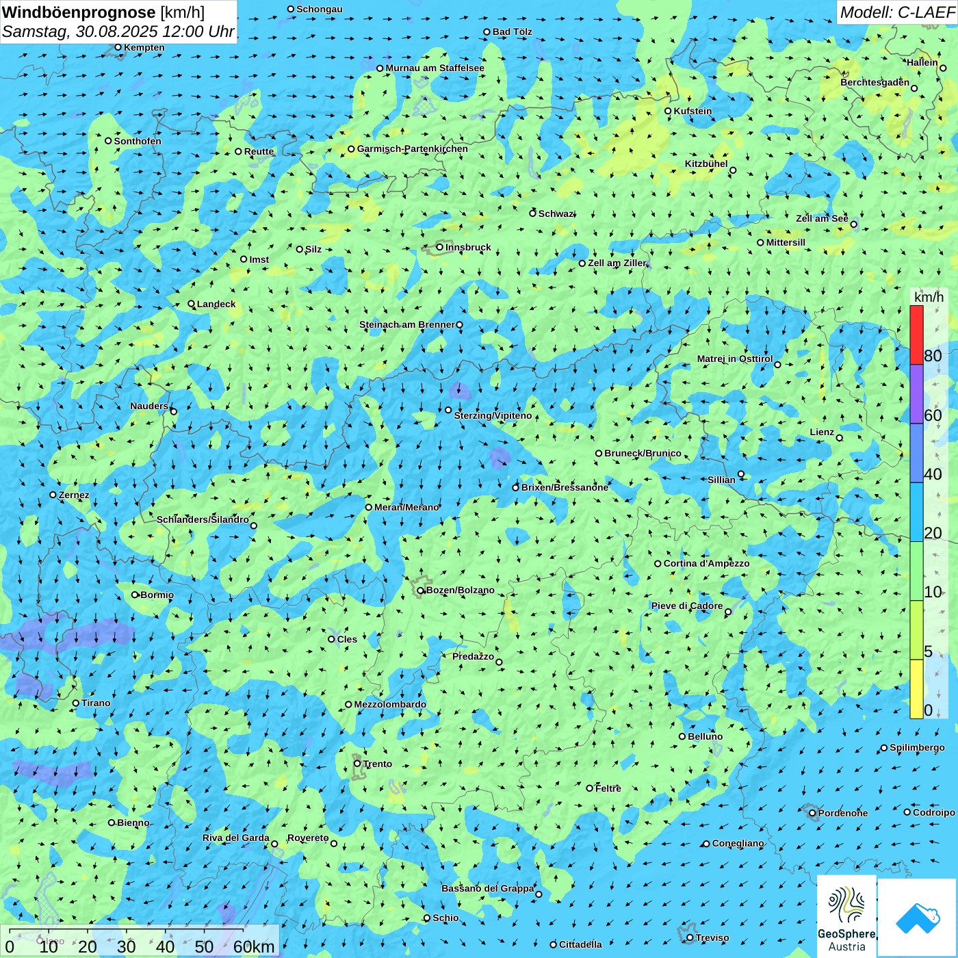Click the 'Mittersill' city label
Viewport: 958px width, 958px height.
(786, 242)
